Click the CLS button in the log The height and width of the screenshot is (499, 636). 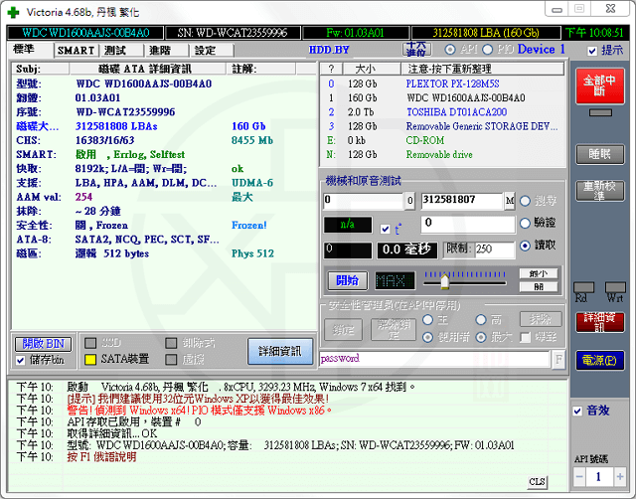tap(538, 481)
